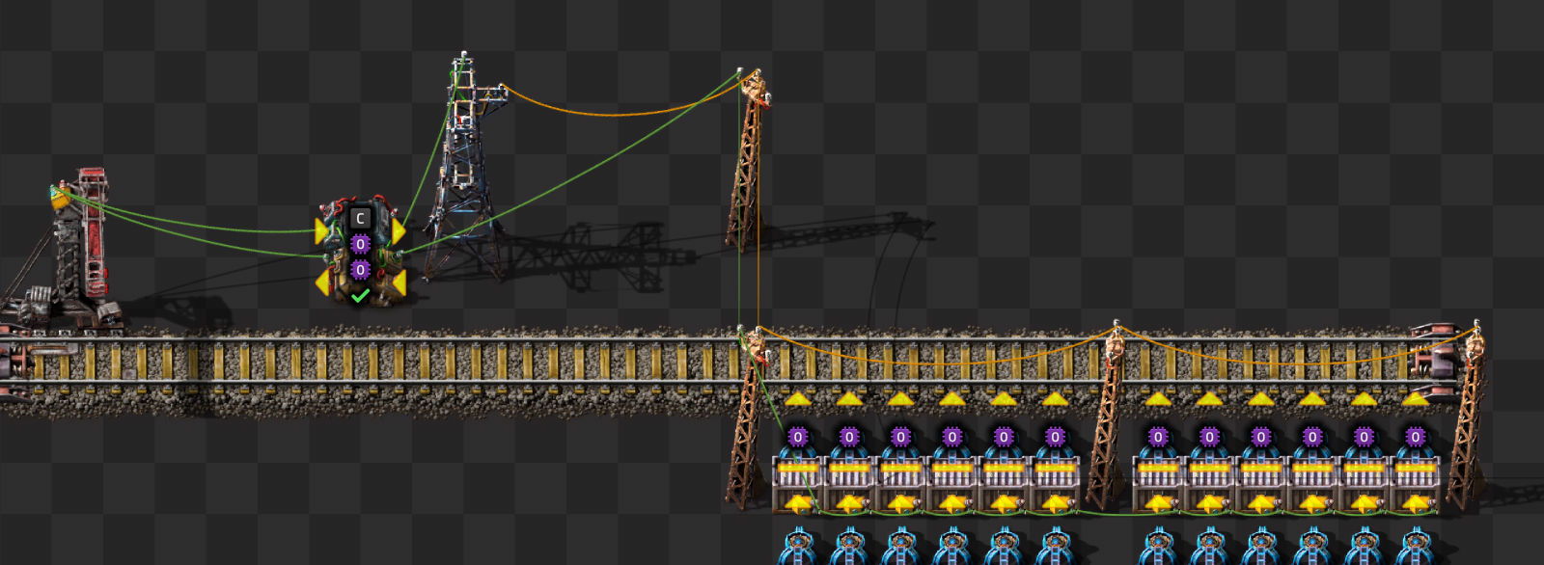Click the sixth blue inserter in the bottom row

(x=1055, y=547)
